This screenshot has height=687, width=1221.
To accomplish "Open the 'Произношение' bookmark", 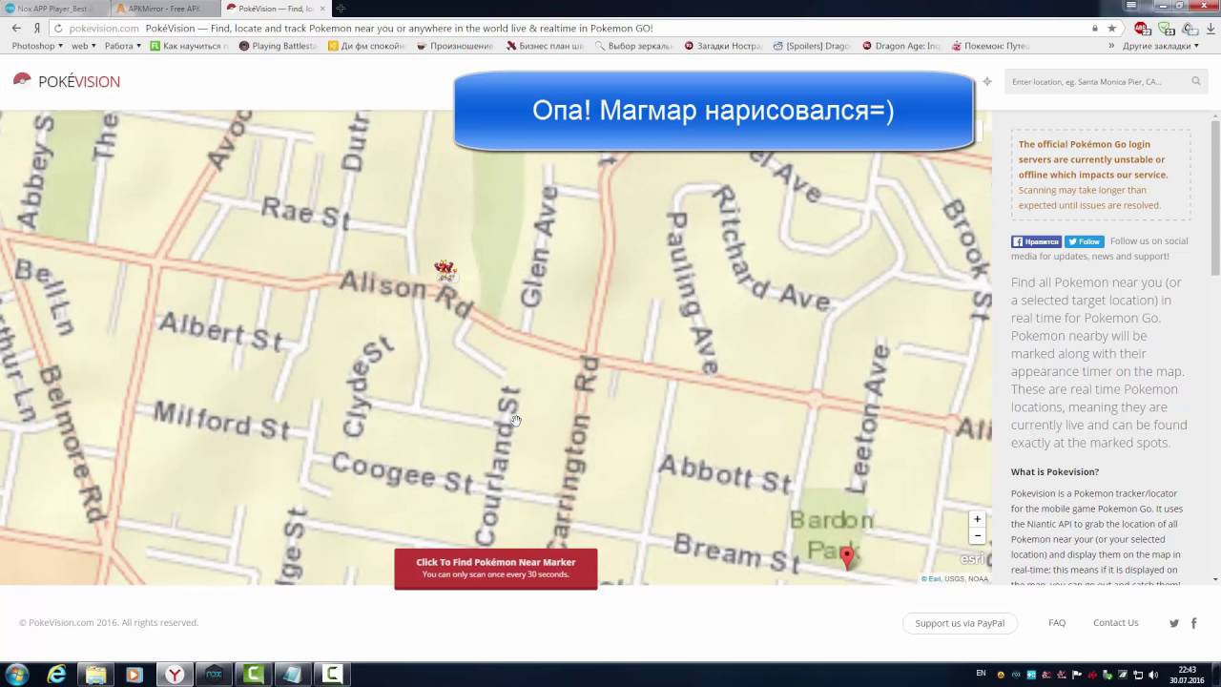I will pos(455,46).
